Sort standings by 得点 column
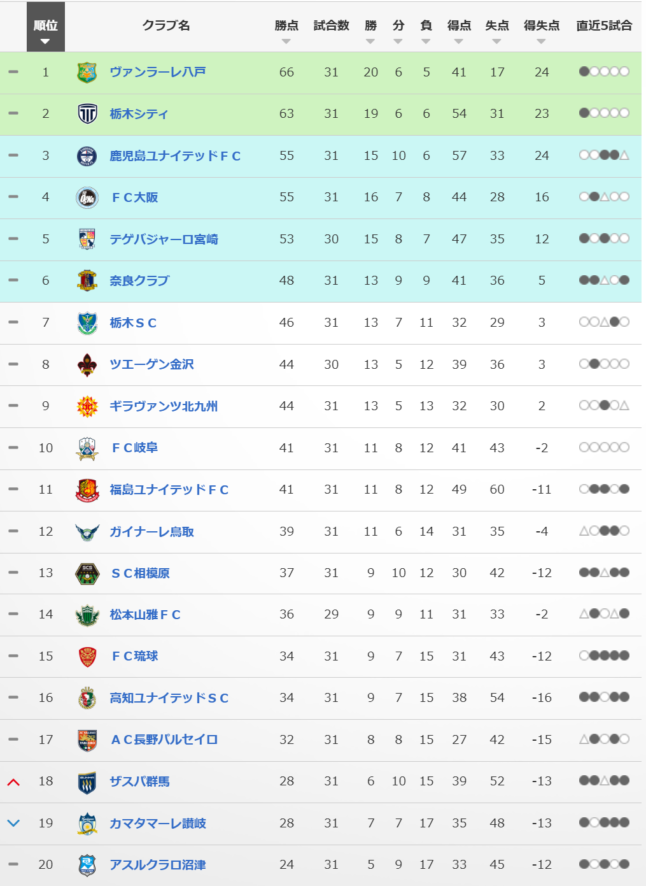The image size is (646, 886). 459,41
